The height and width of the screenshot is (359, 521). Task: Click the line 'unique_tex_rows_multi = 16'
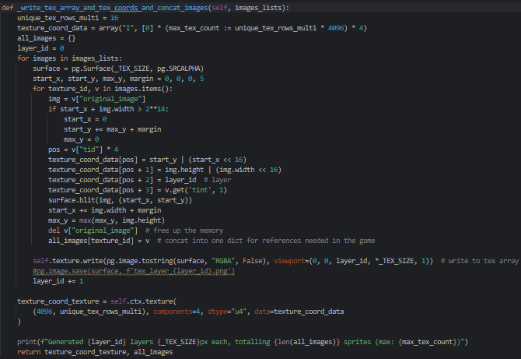click(x=68, y=18)
